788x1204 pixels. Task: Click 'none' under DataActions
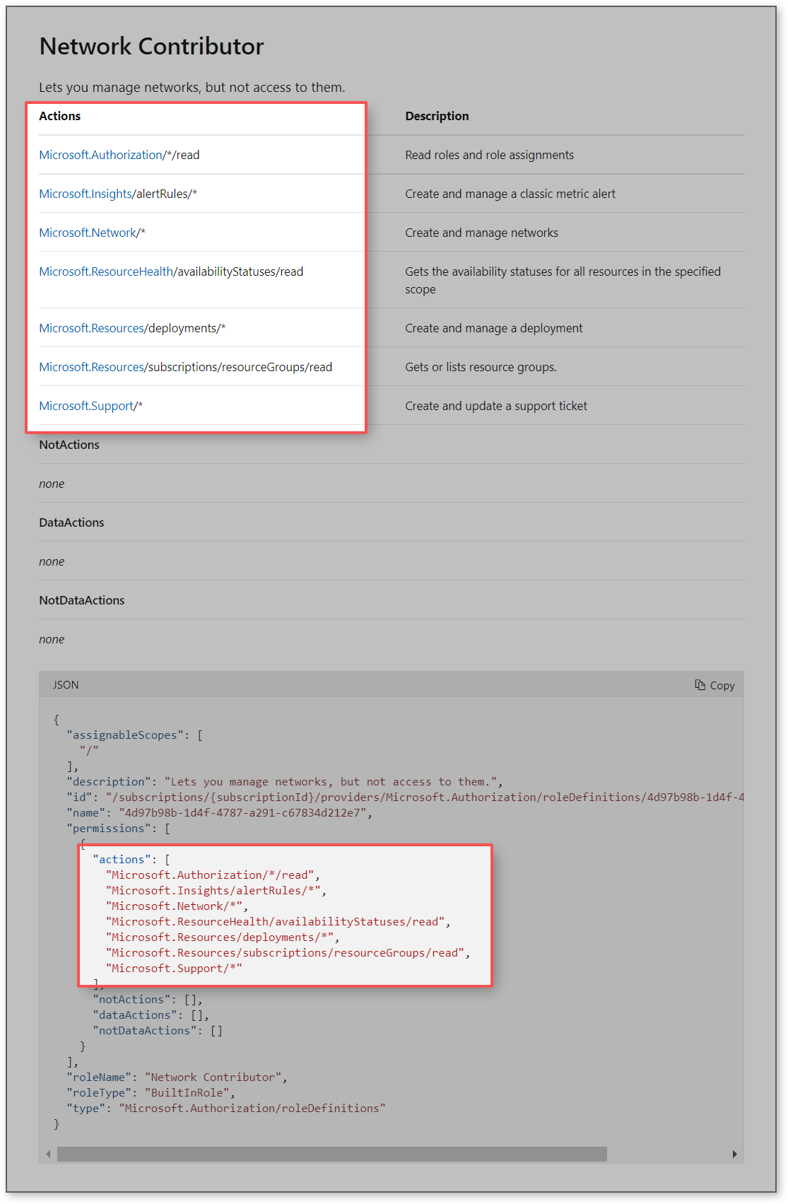point(52,562)
